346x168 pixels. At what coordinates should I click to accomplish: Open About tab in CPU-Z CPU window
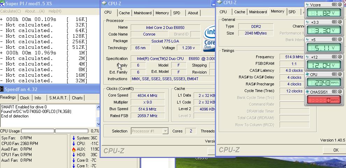(193, 13)
